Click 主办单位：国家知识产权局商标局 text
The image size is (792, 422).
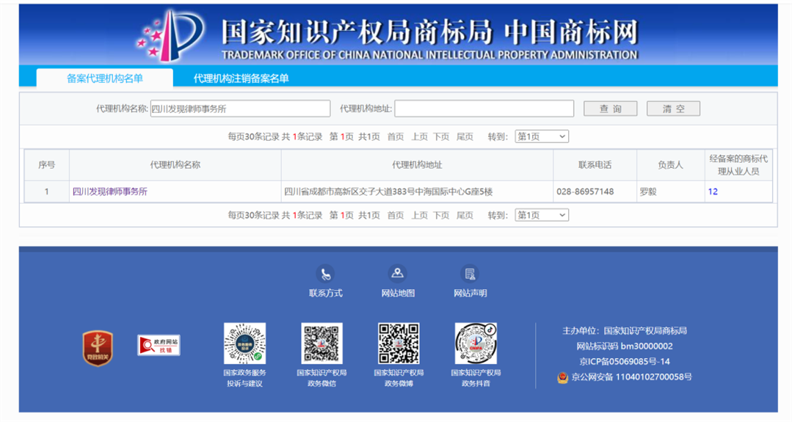coord(625,331)
